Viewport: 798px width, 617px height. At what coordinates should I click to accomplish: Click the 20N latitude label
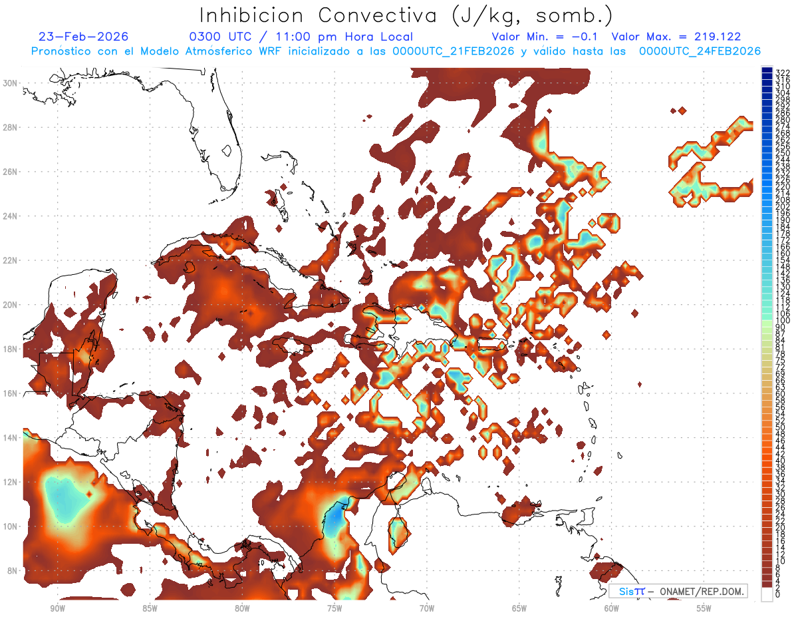pos(11,305)
